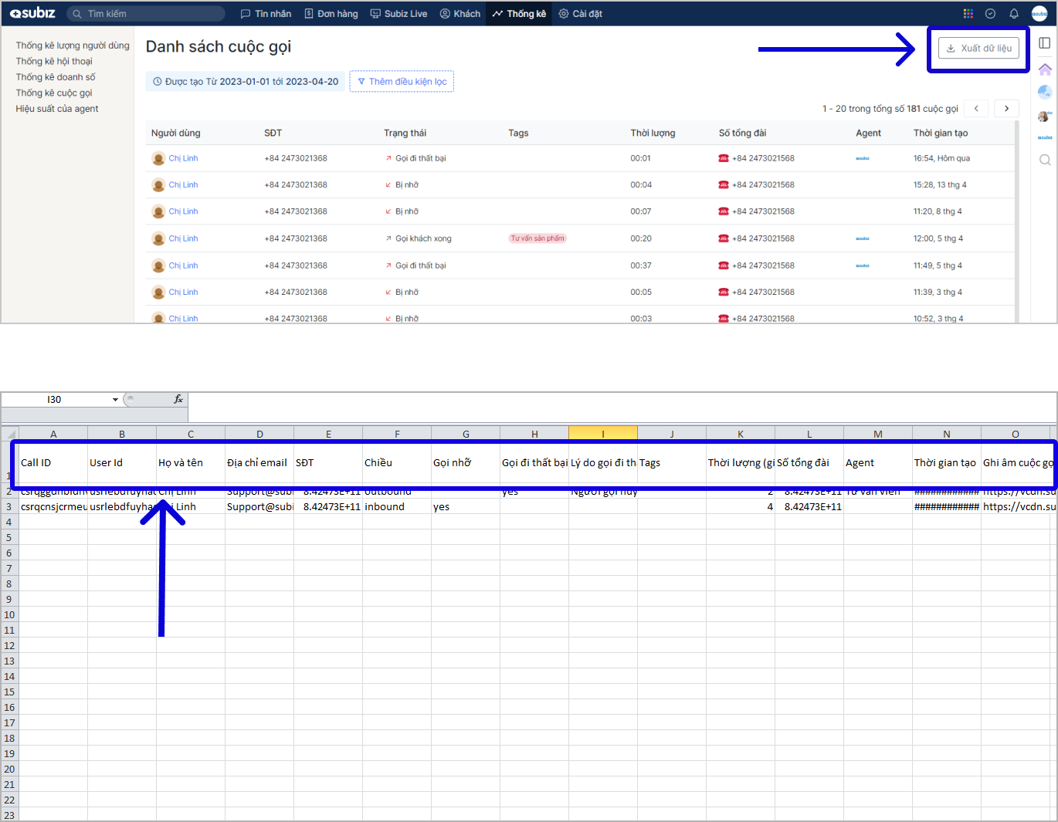
Task: Add a filter with Thêm điều kiện lọc
Action: click(402, 82)
